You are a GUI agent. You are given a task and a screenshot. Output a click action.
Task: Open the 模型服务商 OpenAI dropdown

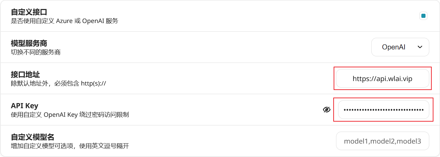coord(400,47)
